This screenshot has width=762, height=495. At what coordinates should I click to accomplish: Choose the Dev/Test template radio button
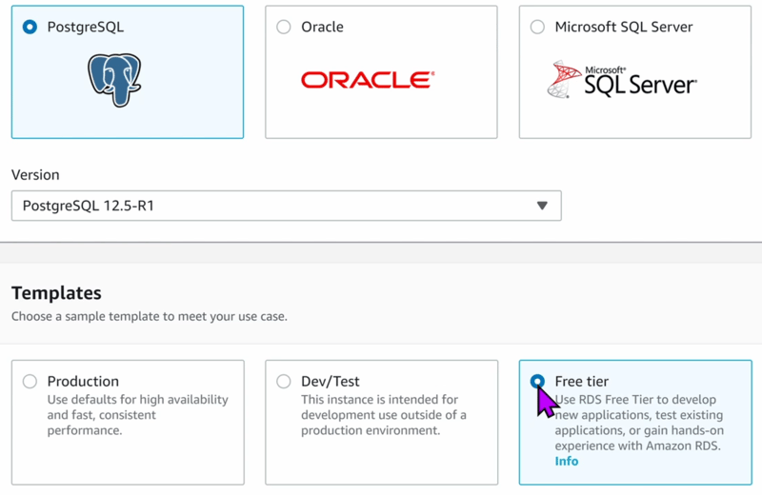pyautogui.click(x=284, y=382)
